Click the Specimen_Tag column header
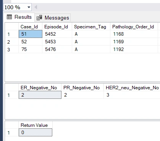Screen dimensions: 160x141 (91, 26)
